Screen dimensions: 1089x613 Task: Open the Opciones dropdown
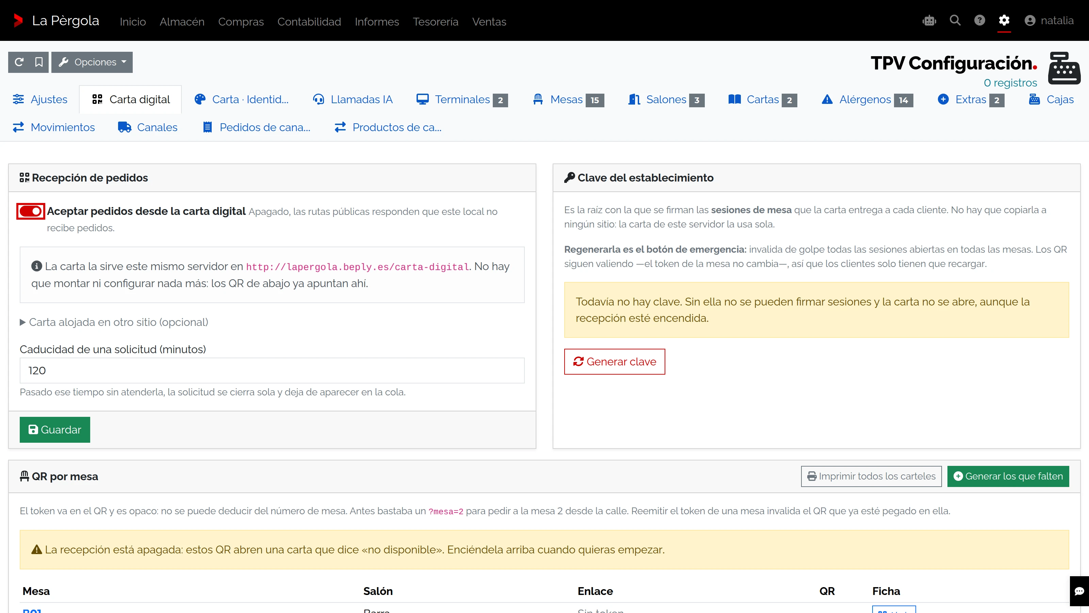point(92,62)
